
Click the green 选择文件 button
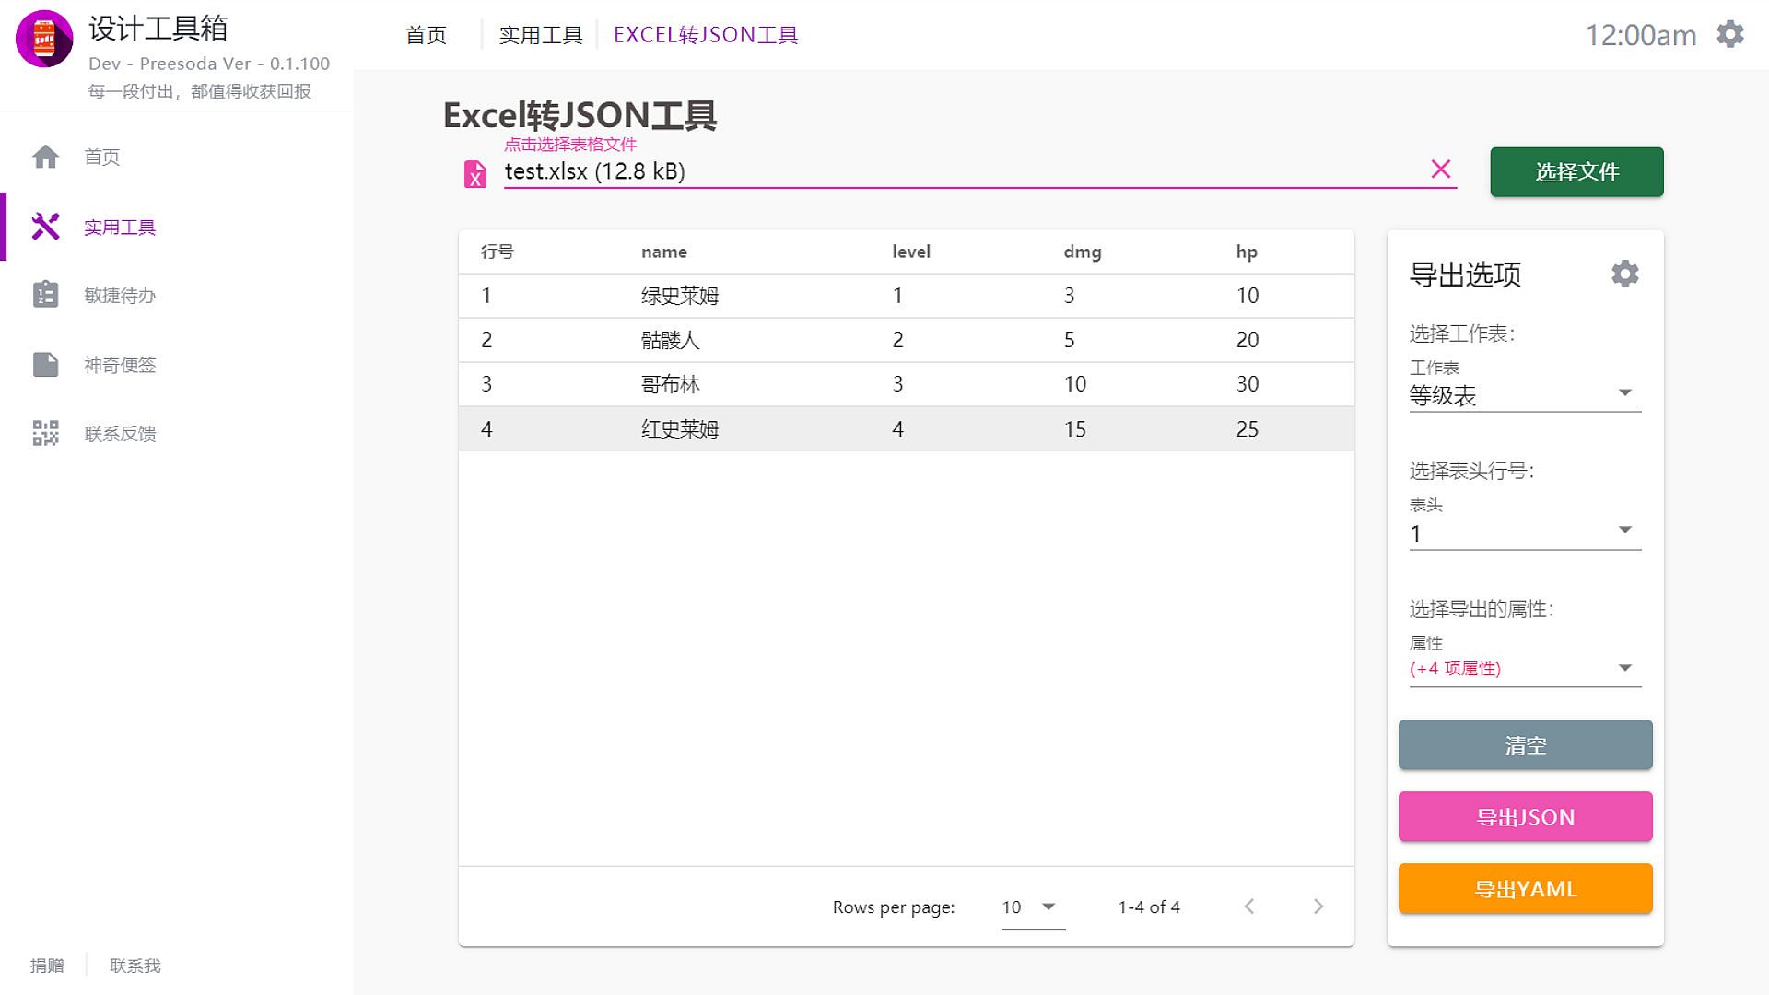pos(1576,171)
